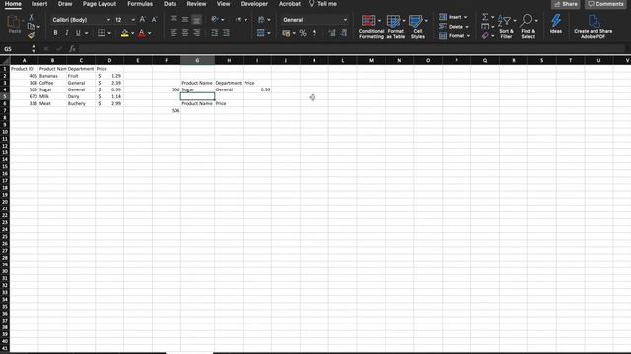Open the Page Layout ribbon tab
Image resolution: width=631 pixels, height=354 pixels.
coord(100,4)
